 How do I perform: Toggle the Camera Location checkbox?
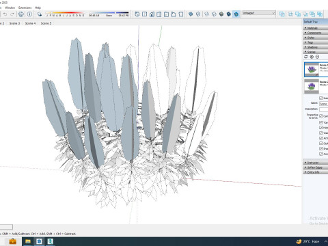tap(321, 116)
